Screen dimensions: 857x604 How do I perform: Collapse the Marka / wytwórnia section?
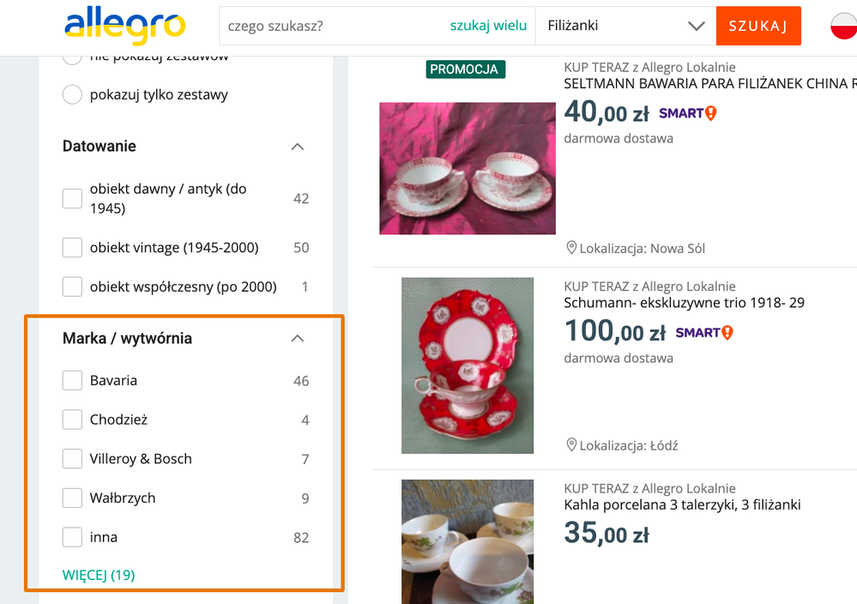tap(298, 339)
